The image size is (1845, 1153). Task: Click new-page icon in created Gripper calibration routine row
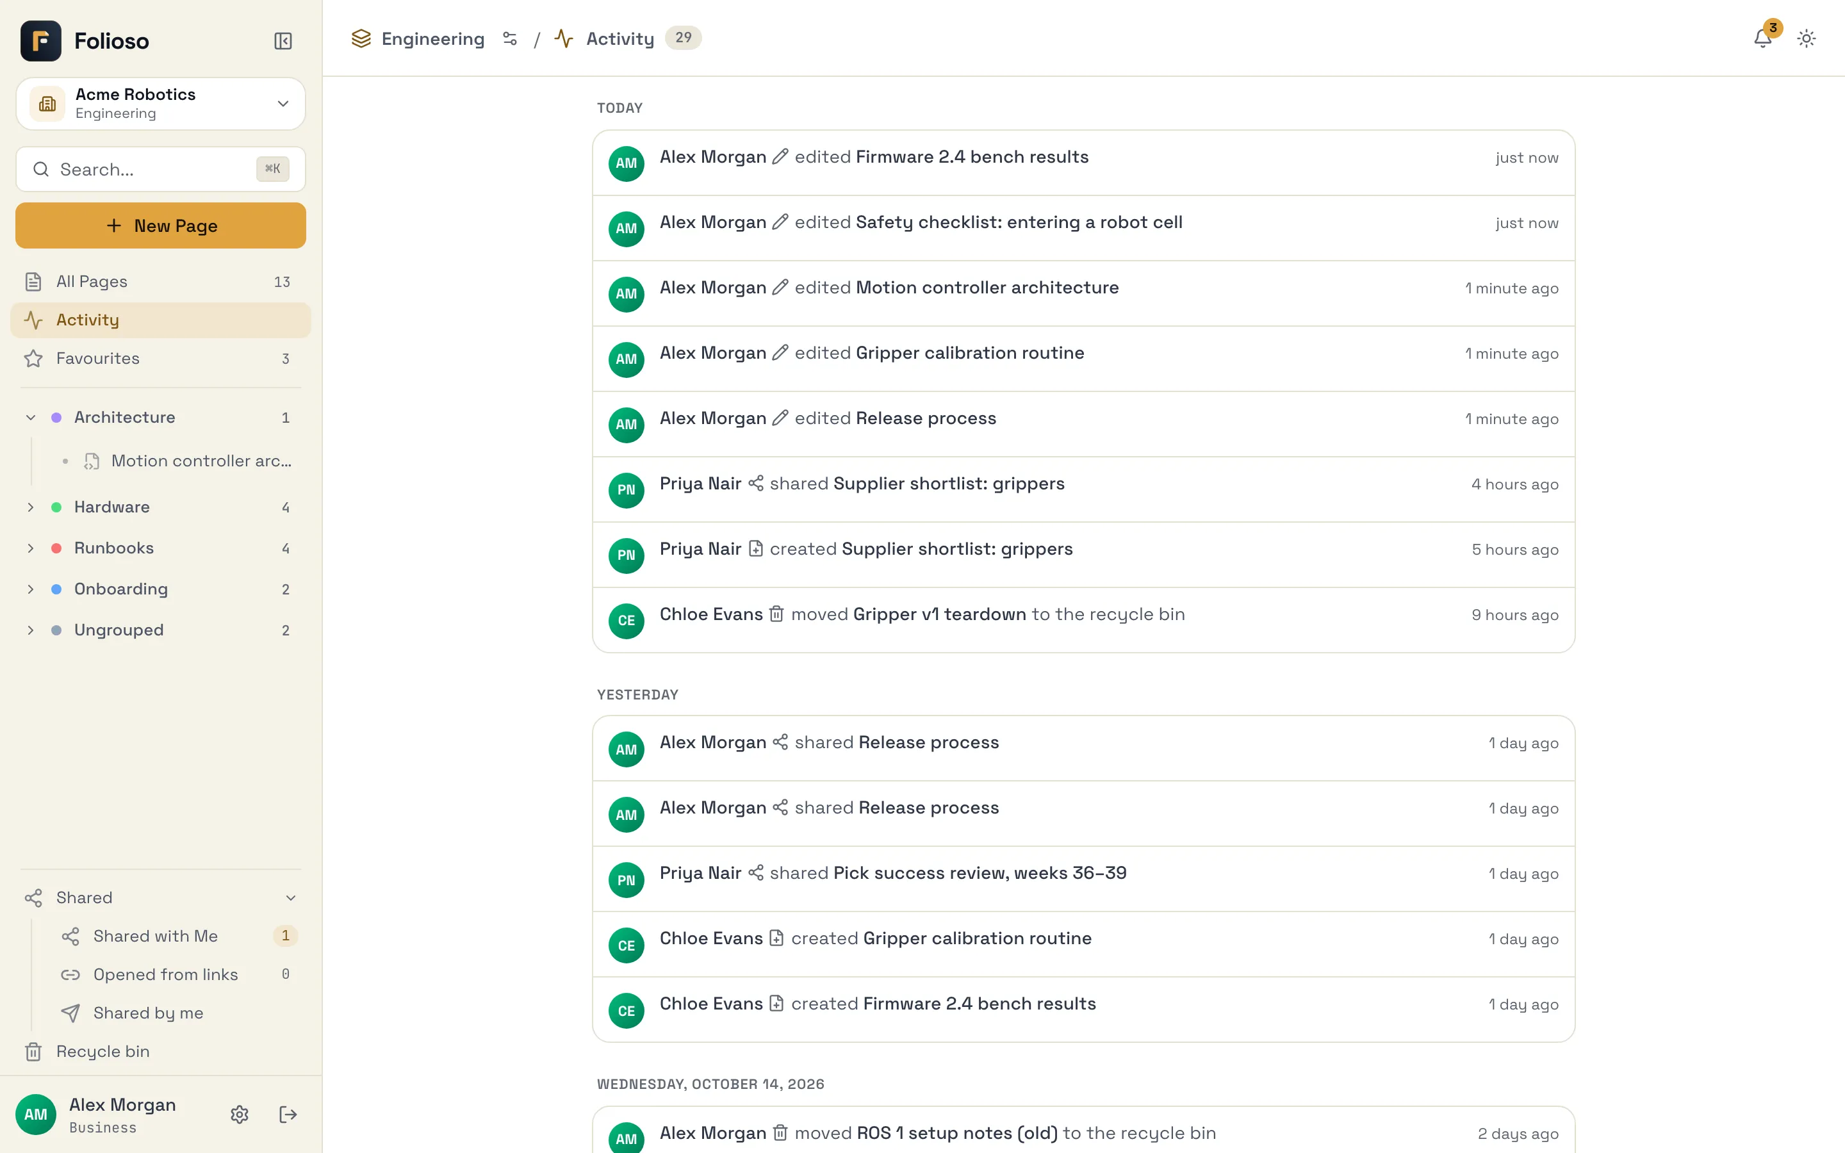click(x=776, y=938)
